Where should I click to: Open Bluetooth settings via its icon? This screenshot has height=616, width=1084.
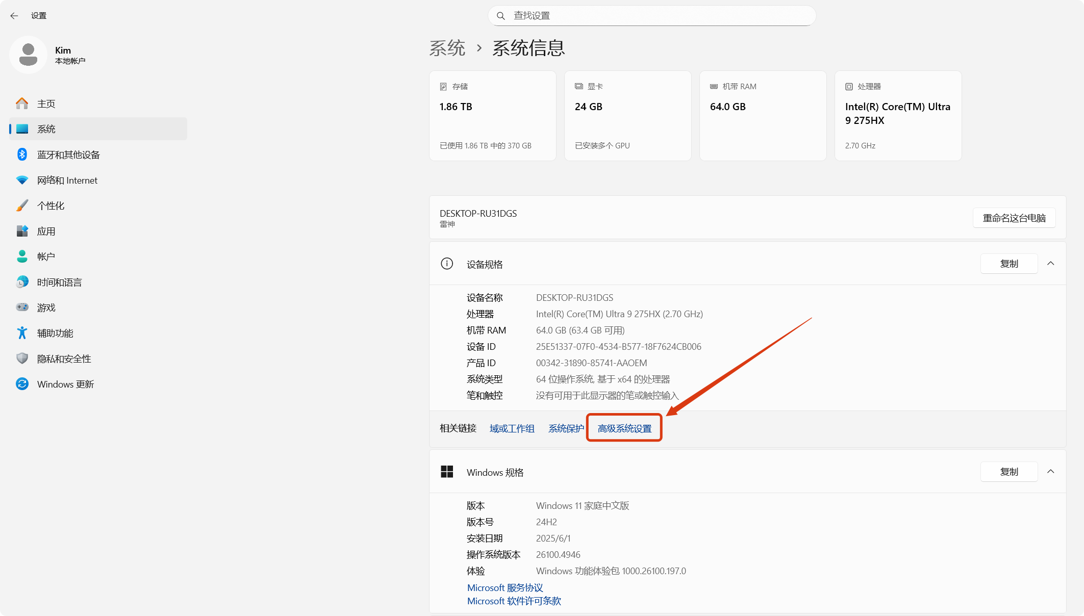click(x=22, y=155)
